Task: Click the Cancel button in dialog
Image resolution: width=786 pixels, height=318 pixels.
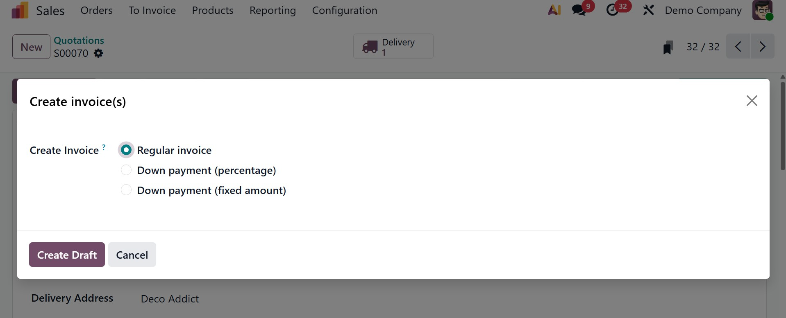Action: click(x=132, y=255)
